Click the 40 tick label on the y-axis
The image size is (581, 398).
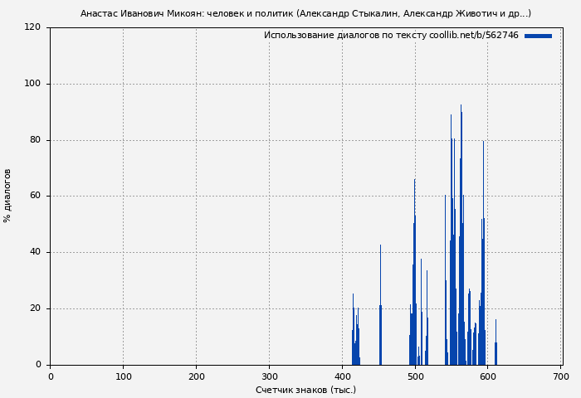tap(35, 252)
